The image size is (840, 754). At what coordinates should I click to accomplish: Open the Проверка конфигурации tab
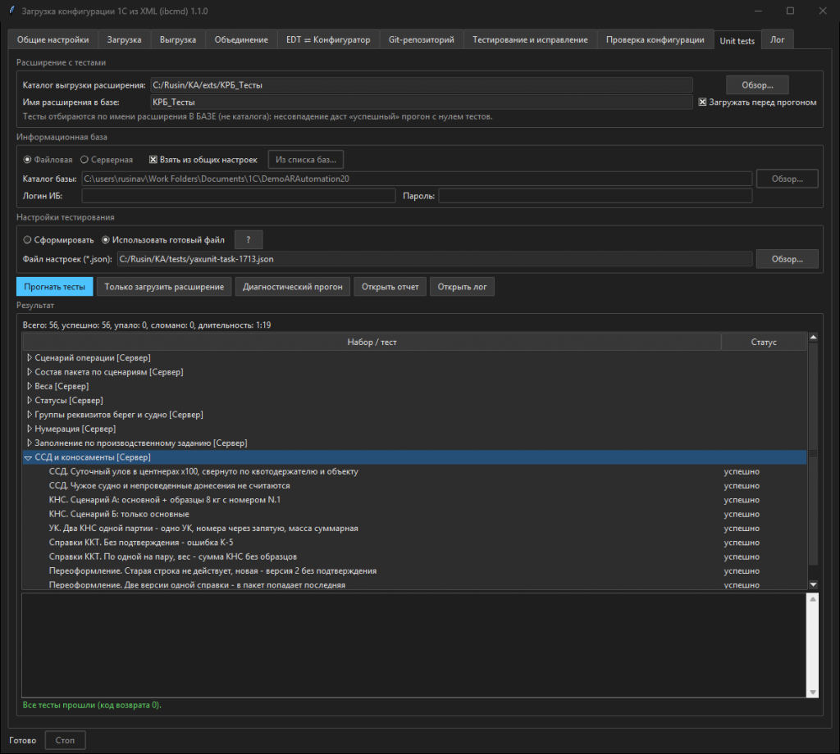655,39
